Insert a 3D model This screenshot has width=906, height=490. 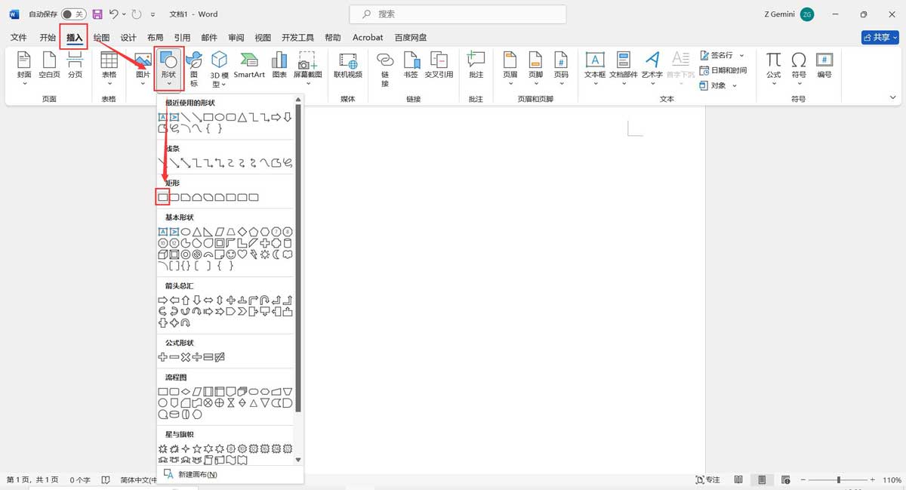tap(218, 66)
